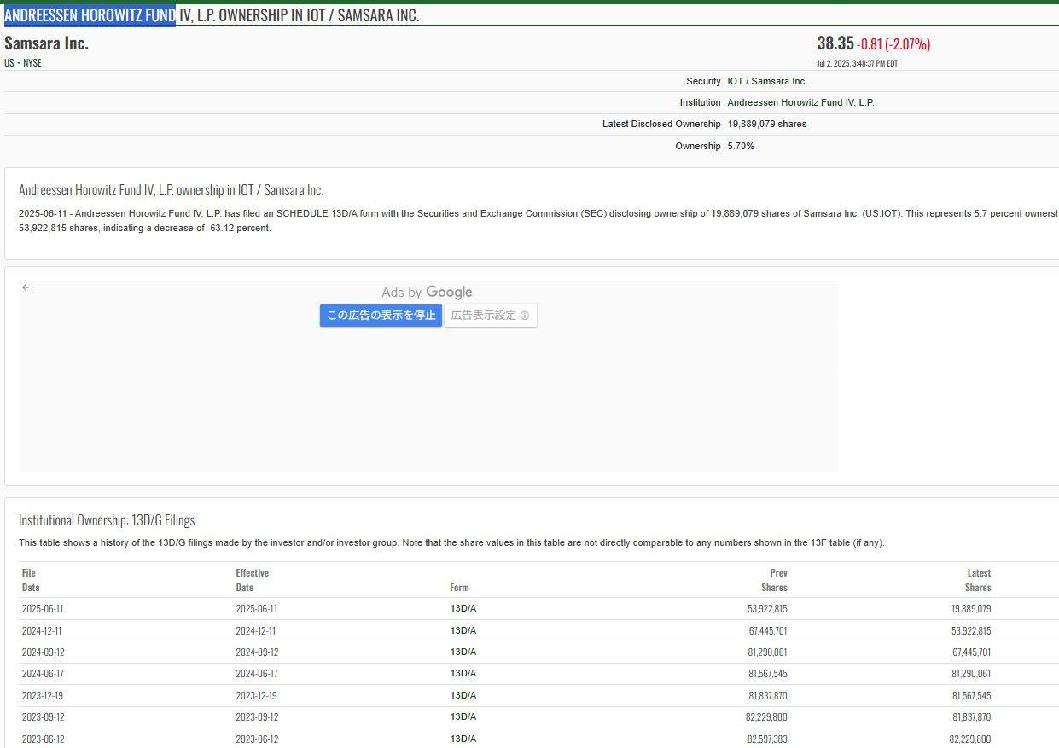This screenshot has height=748, width=1059.
Task: View the 13D/A filing dated 2024-06-17
Action: coord(463,674)
